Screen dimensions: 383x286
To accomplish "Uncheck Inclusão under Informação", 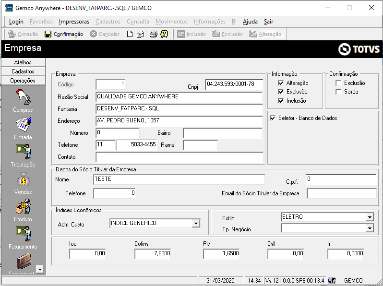I will tap(281, 101).
